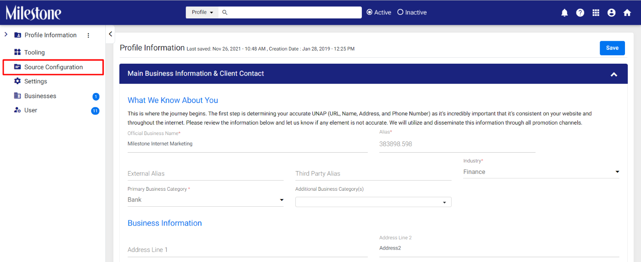Click the Businesses count badge
The image size is (641, 262).
pos(96,97)
